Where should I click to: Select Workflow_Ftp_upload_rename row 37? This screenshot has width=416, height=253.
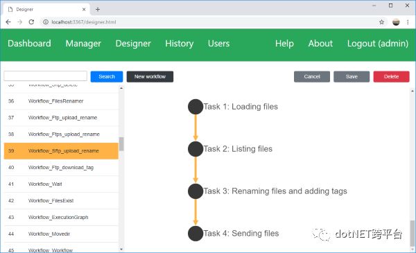click(61, 117)
